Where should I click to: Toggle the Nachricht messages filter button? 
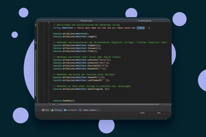70,110
